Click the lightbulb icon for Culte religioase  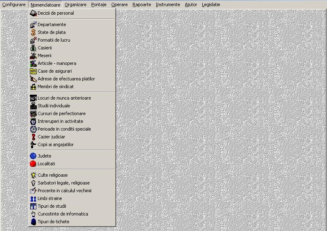tap(33, 175)
